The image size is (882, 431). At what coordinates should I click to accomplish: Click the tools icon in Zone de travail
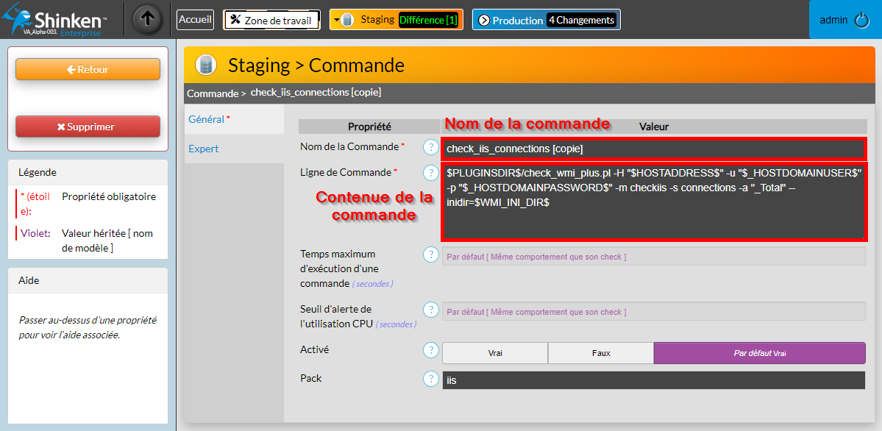[x=235, y=20]
